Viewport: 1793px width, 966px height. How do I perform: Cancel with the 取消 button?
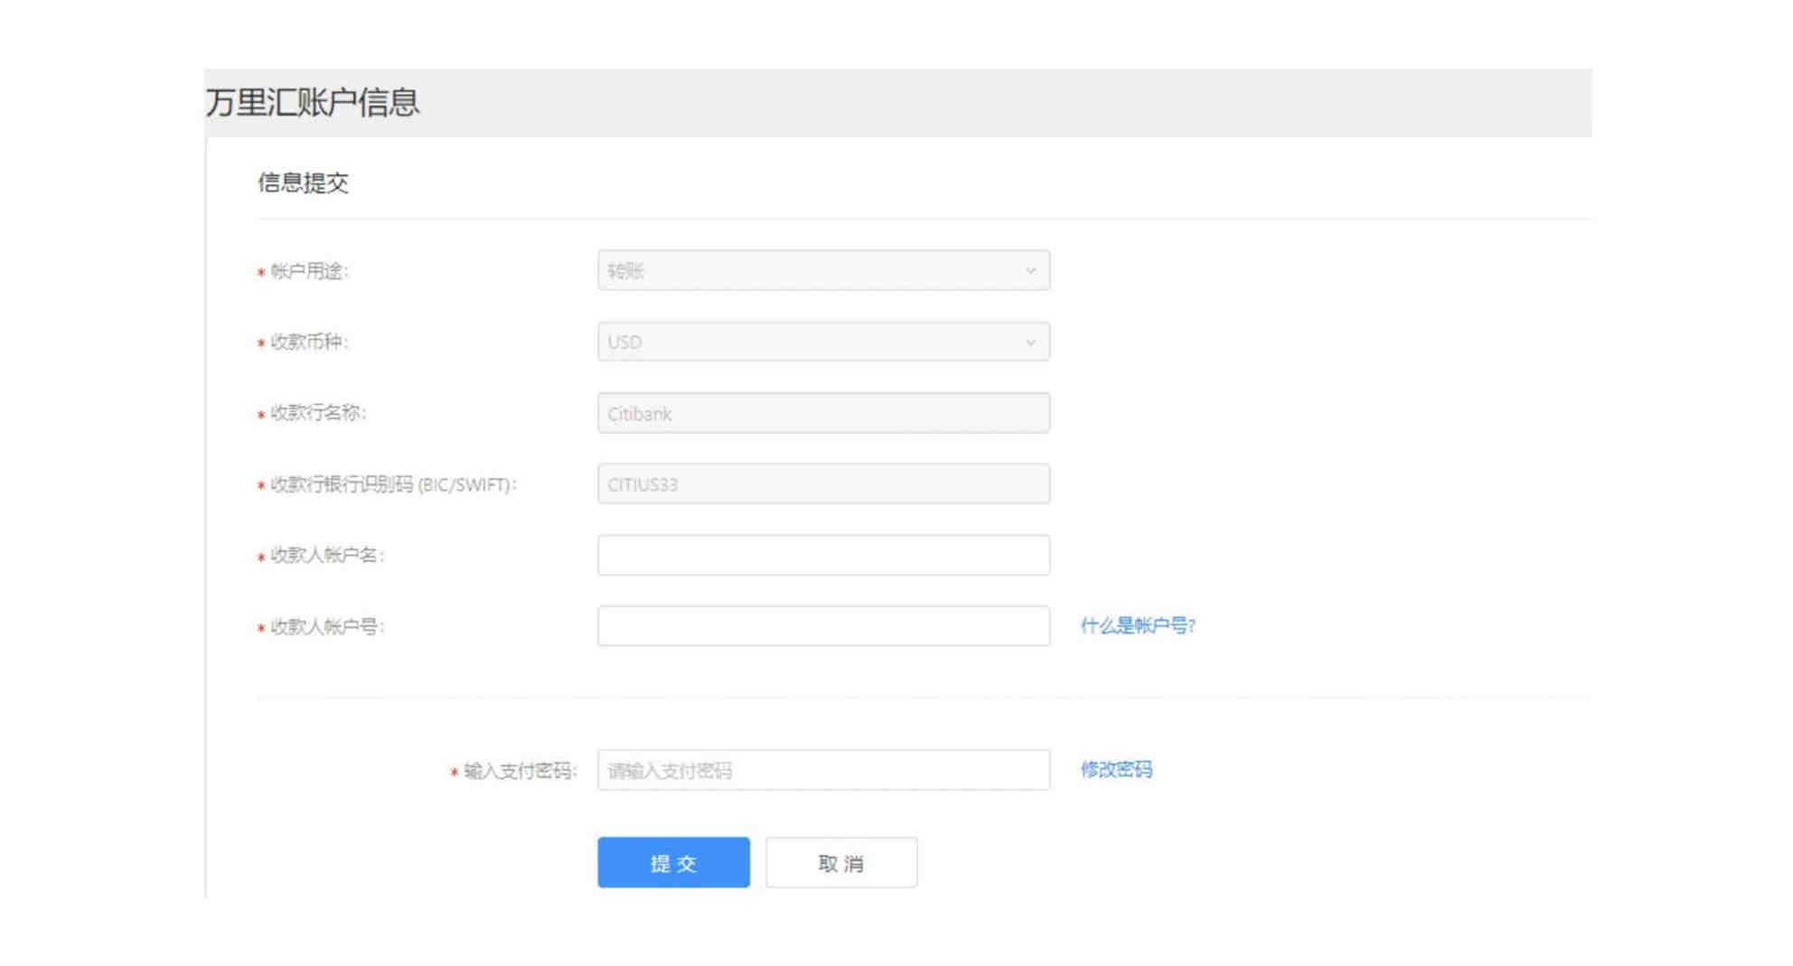pyautogui.click(x=841, y=862)
